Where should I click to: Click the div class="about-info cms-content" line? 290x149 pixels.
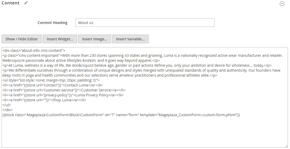click(x=34, y=51)
